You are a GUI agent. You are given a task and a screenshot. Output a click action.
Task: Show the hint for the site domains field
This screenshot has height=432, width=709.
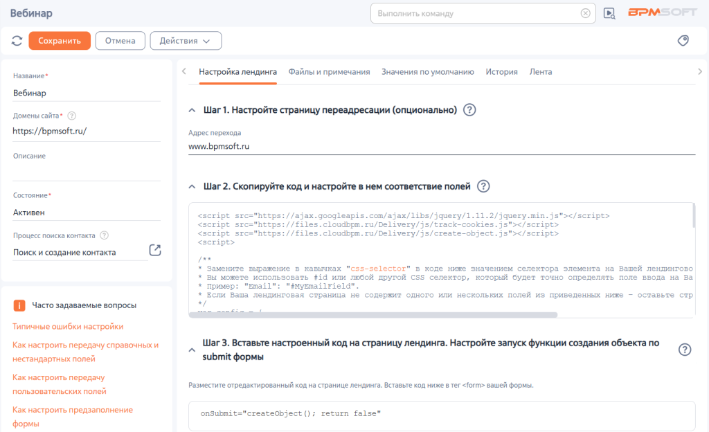tap(71, 116)
